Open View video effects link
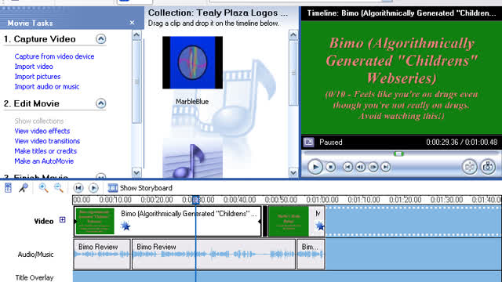 click(x=42, y=131)
